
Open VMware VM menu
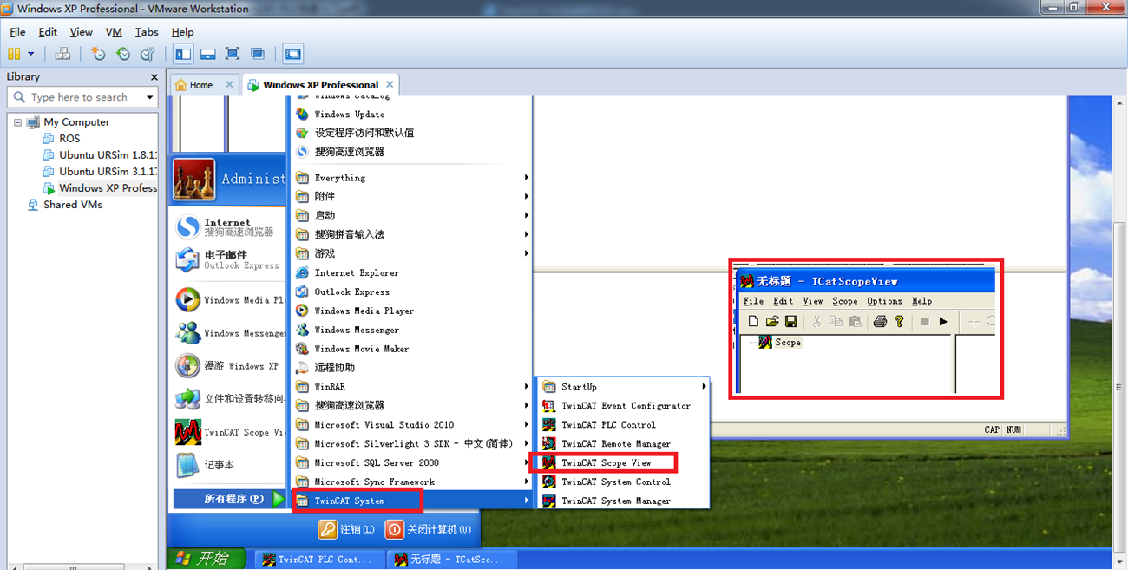click(x=114, y=32)
